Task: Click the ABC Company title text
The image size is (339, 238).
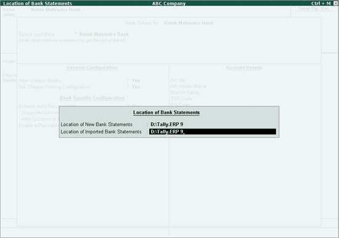Action: pos(169,4)
